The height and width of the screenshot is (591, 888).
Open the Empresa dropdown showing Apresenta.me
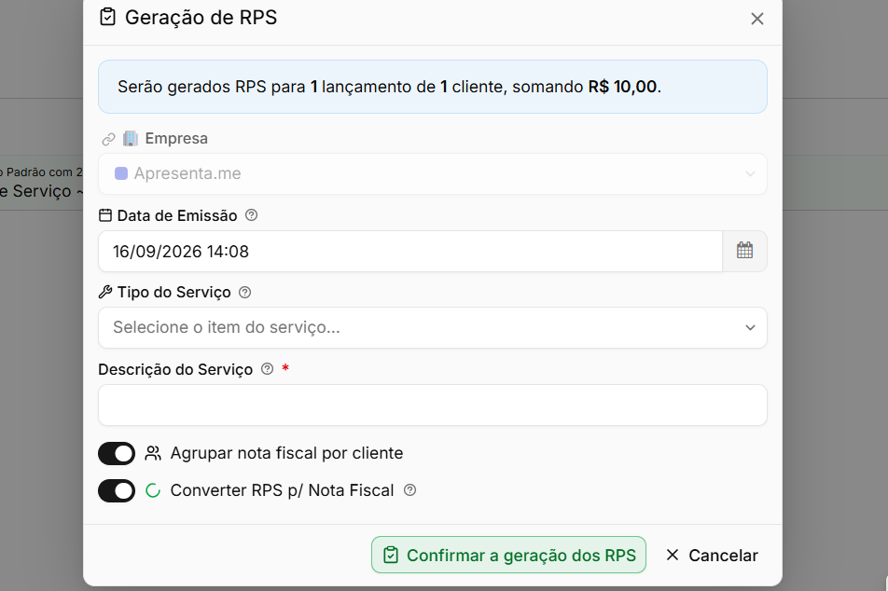pyautogui.click(x=433, y=173)
